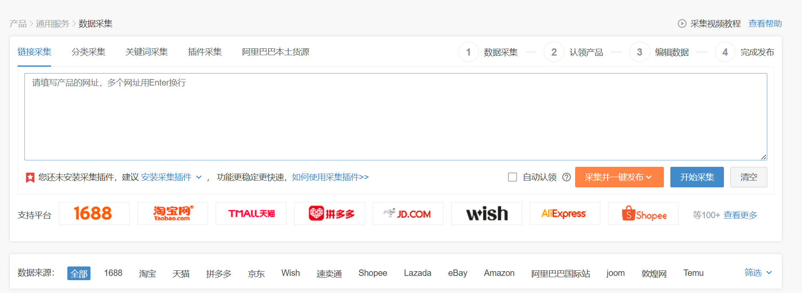Click step 3 circle 编辑数据

[640, 52]
